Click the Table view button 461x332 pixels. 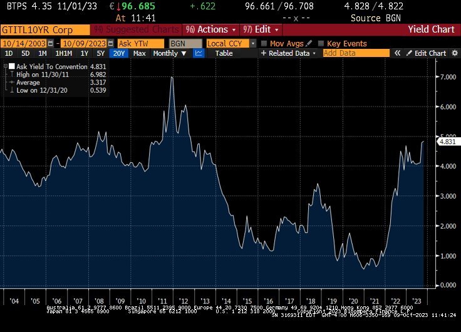coord(224,54)
